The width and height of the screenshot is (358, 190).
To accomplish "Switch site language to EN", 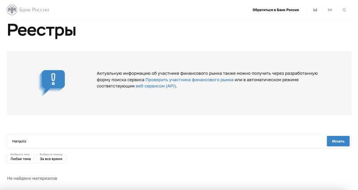I will pyautogui.click(x=330, y=10).
